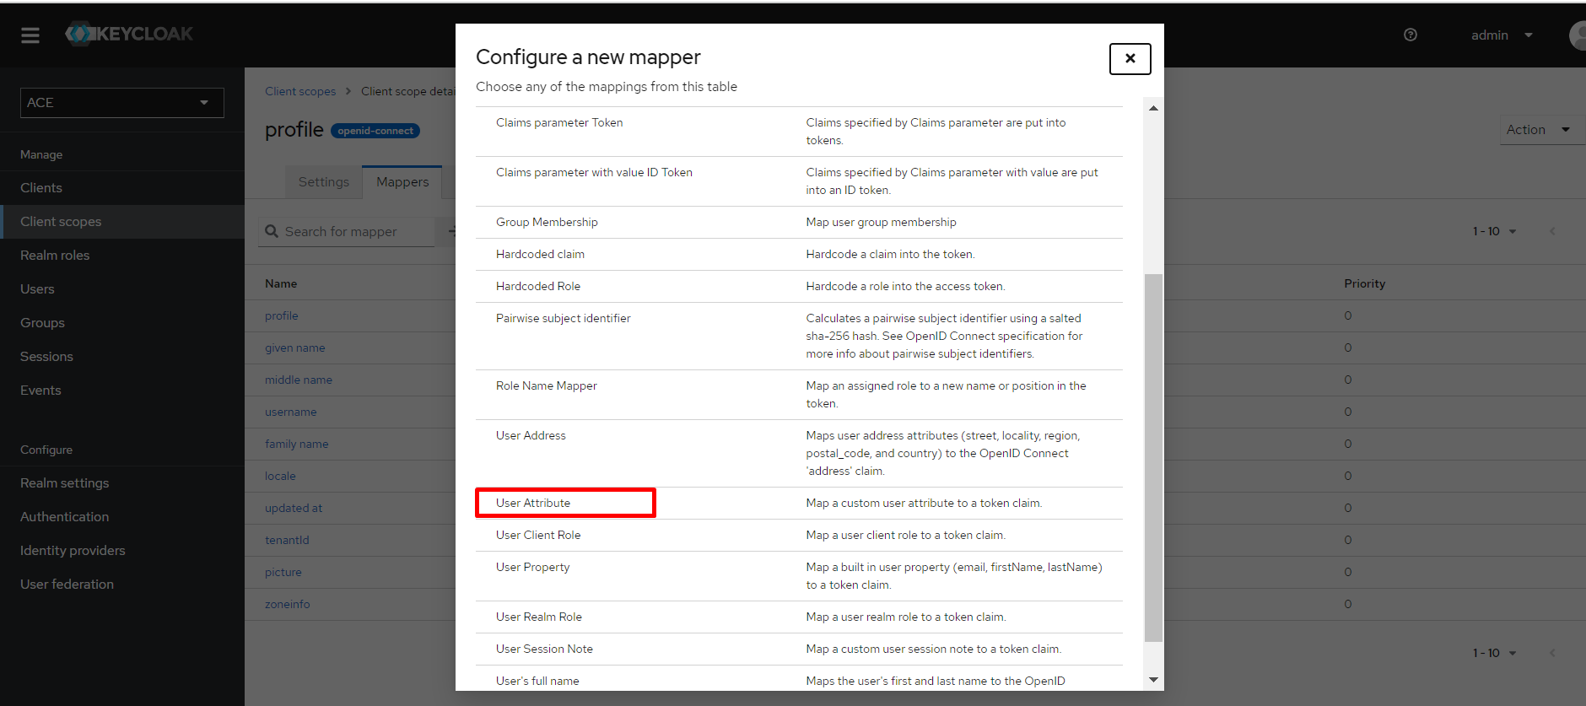Open the admin user dropdown menu
Image resolution: width=1586 pixels, height=706 pixels.
(1502, 35)
